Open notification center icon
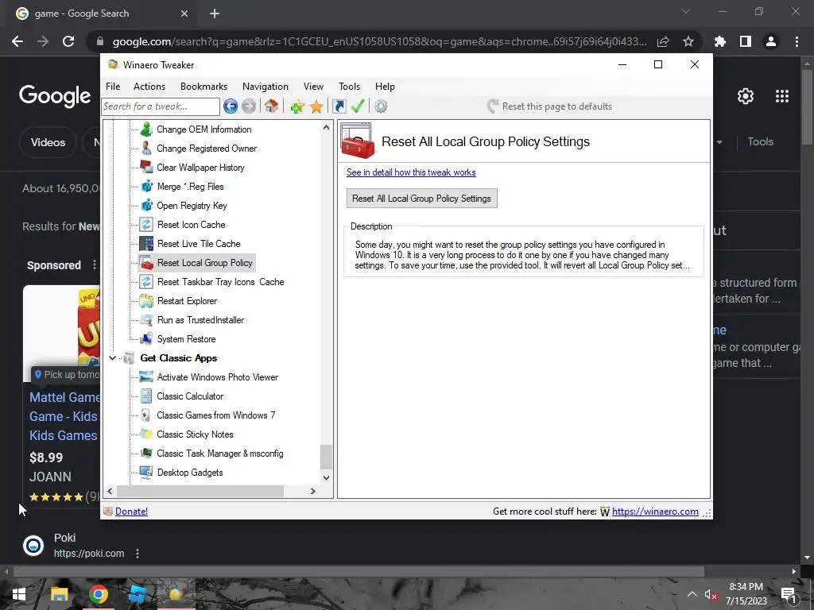814x610 pixels. tap(789, 594)
